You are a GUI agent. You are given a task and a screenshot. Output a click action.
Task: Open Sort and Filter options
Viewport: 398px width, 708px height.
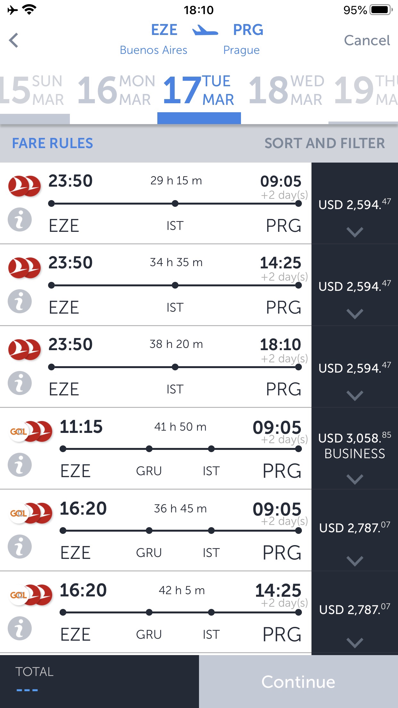324,143
